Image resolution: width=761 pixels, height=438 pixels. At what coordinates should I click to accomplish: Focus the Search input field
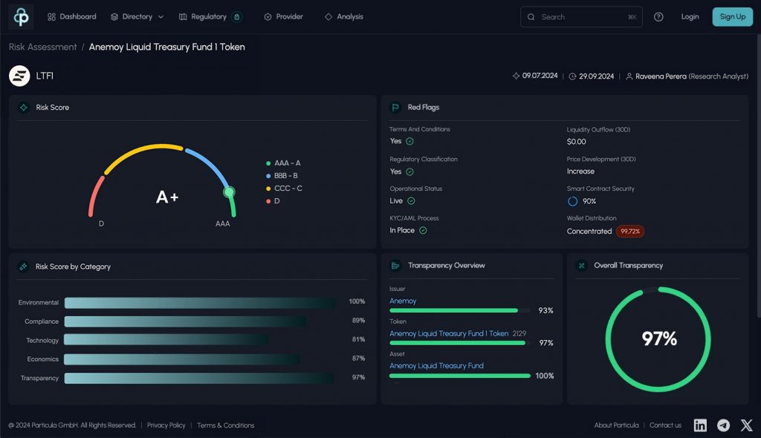tap(581, 17)
